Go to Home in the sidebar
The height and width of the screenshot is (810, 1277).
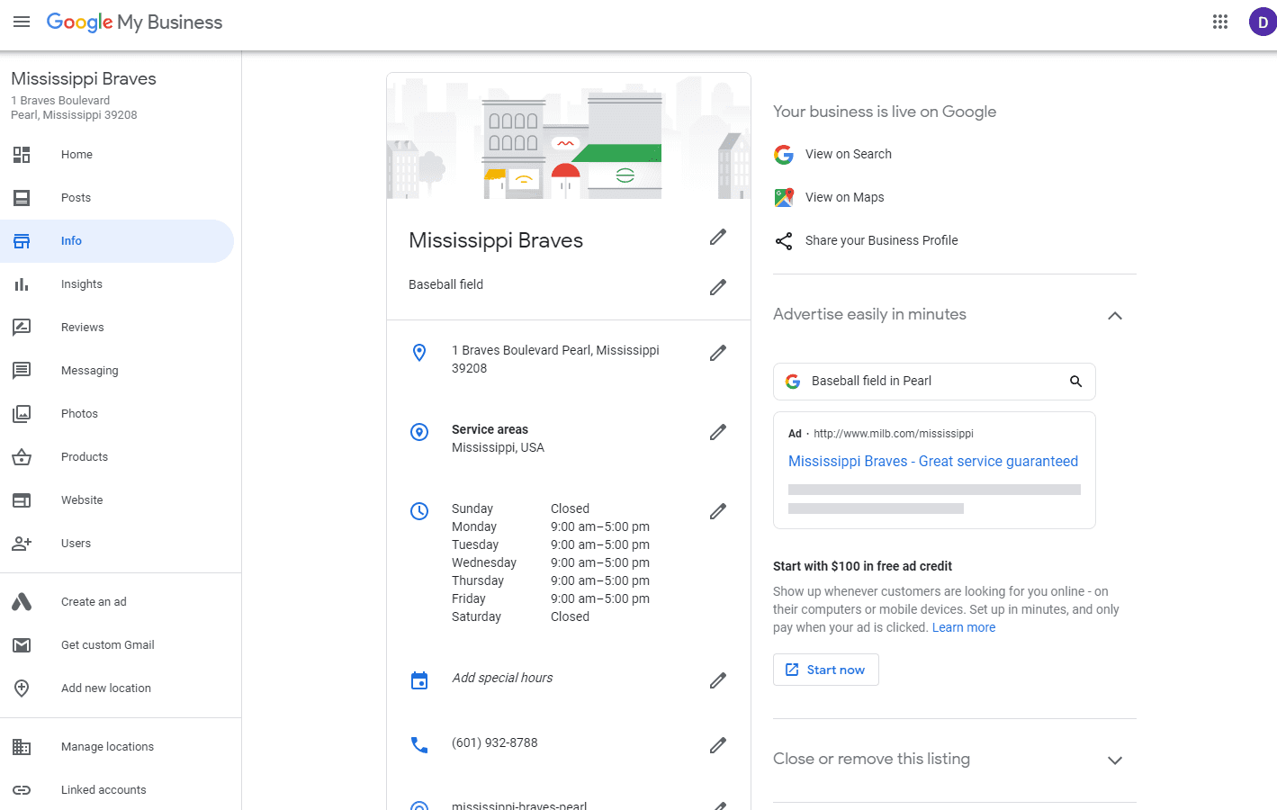pyautogui.click(x=117, y=155)
